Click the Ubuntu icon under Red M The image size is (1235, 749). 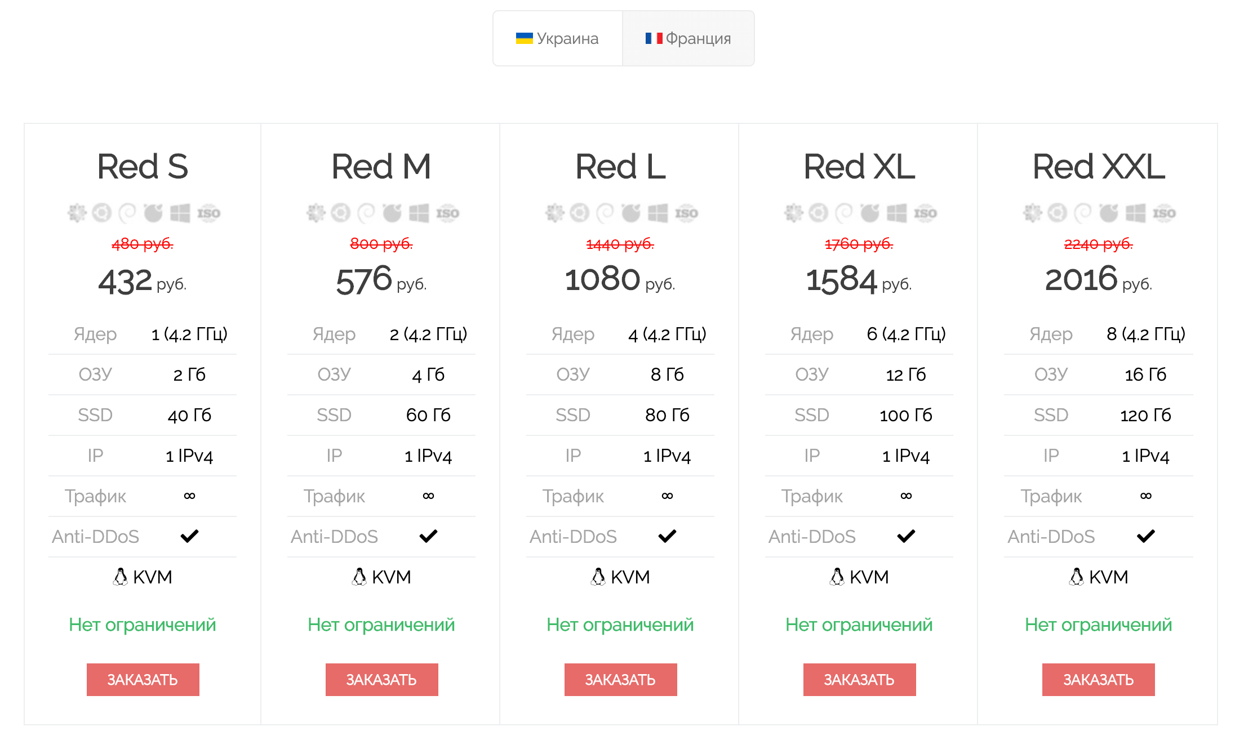[x=341, y=213]
